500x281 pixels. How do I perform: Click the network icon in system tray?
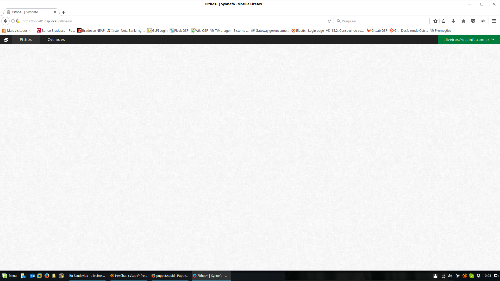coord(443,276)
